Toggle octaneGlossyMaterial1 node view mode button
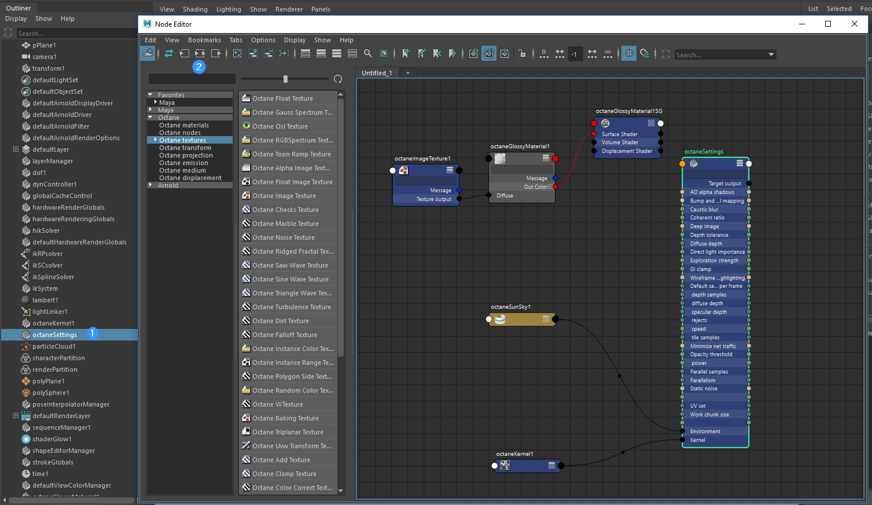The width and height of the screenshot is (872, 505). tap(546, 158)
